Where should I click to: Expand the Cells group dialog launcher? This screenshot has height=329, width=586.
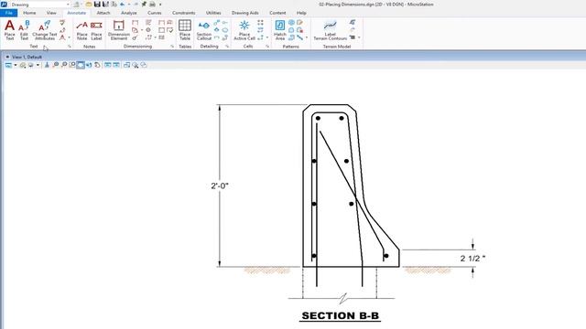(267, 47)
